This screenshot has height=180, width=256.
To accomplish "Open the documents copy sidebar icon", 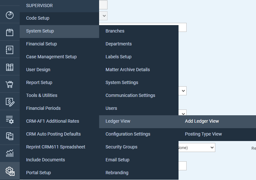I will [x=10, y=136].
